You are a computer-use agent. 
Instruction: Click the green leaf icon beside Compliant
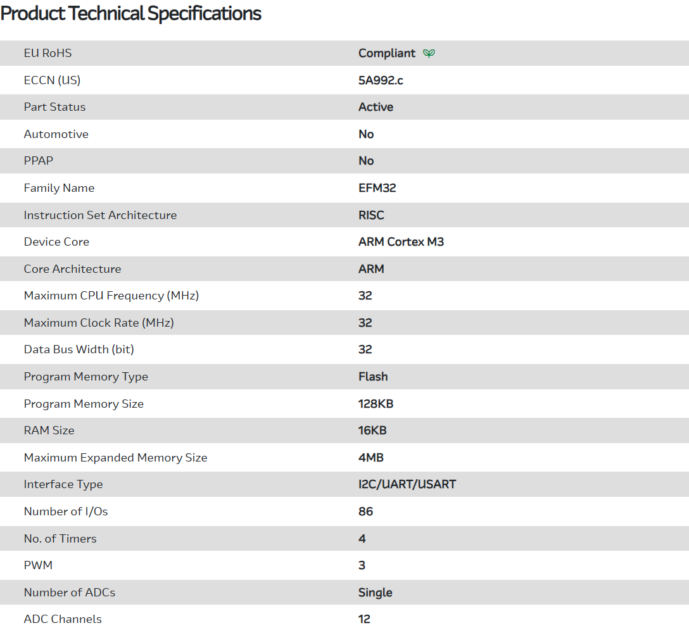point(429,53)
